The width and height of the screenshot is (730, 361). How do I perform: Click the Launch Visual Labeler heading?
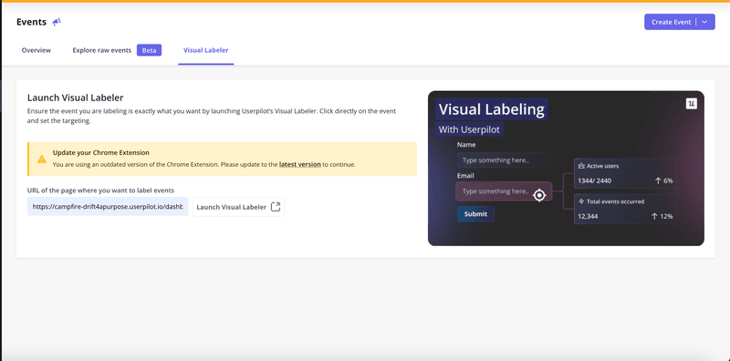tap(75, 98)
